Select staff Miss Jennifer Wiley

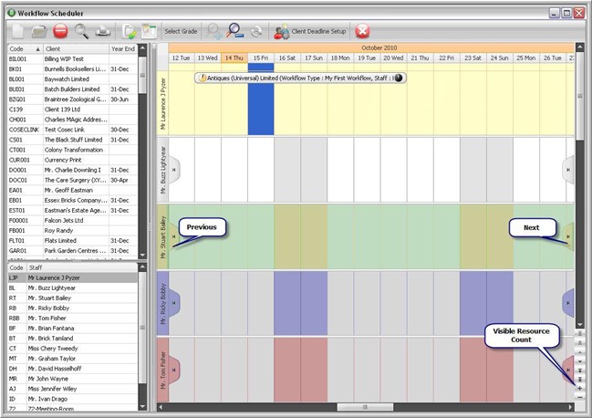click(x=72, y=389)
